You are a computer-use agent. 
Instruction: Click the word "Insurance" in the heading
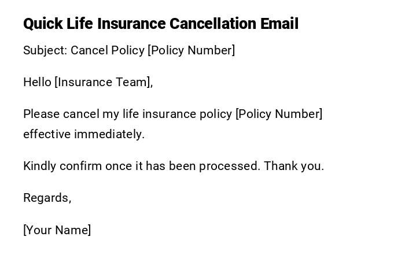click(131, 24)
